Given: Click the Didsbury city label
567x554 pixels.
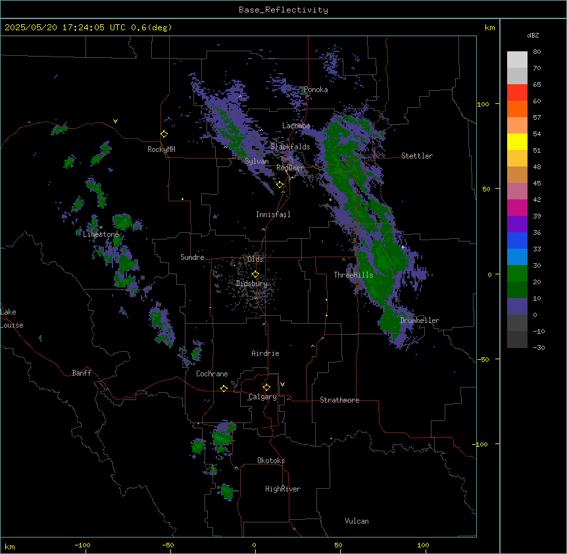Looking at the screenshot, I should (x=252, y=284).
